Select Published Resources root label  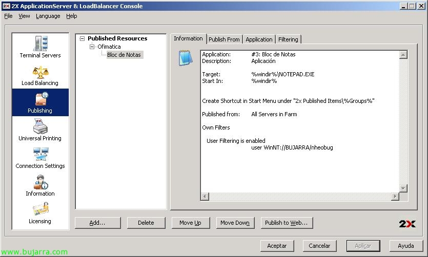pyautogui.click(x=117, y=38)
